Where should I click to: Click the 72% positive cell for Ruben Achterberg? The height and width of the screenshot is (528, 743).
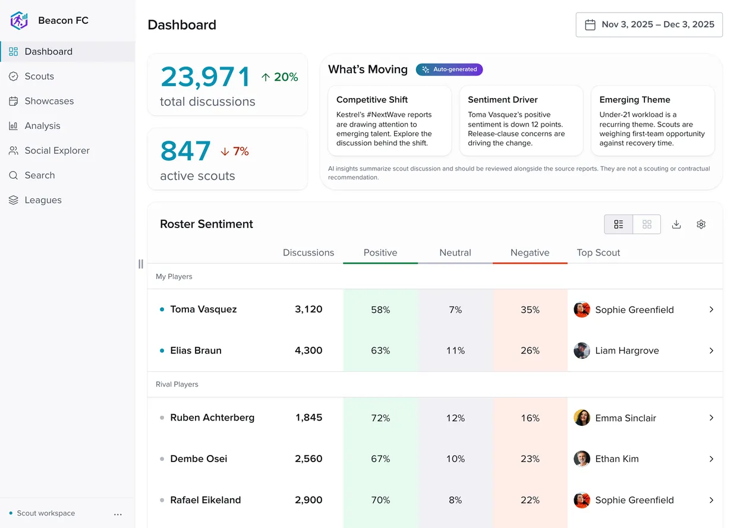click(380, 418)
